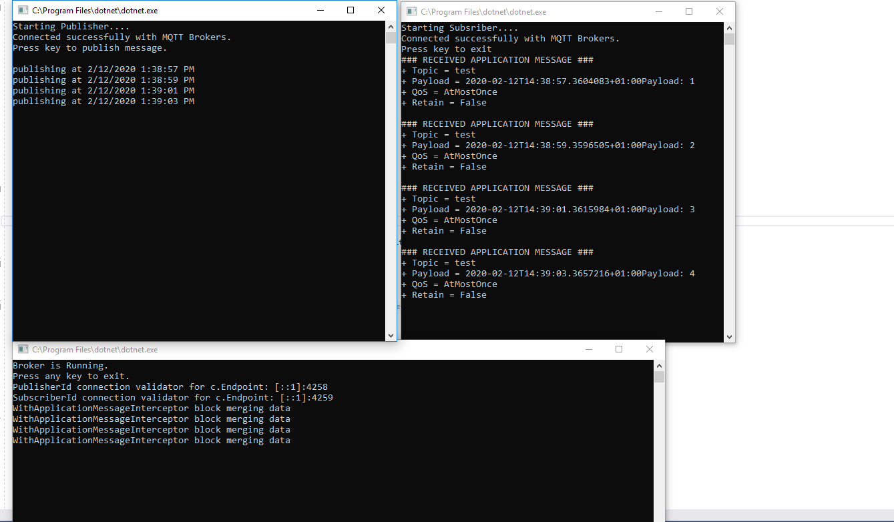Screen dimensions: 894x522
Task: Close the Subscriber console window
Action: 720,12
